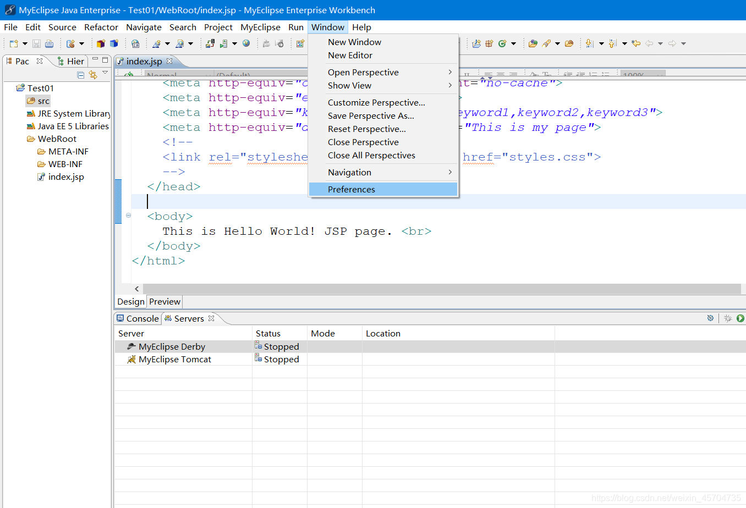Select the MyEclipse Derby server row

[x=430, y=346]
